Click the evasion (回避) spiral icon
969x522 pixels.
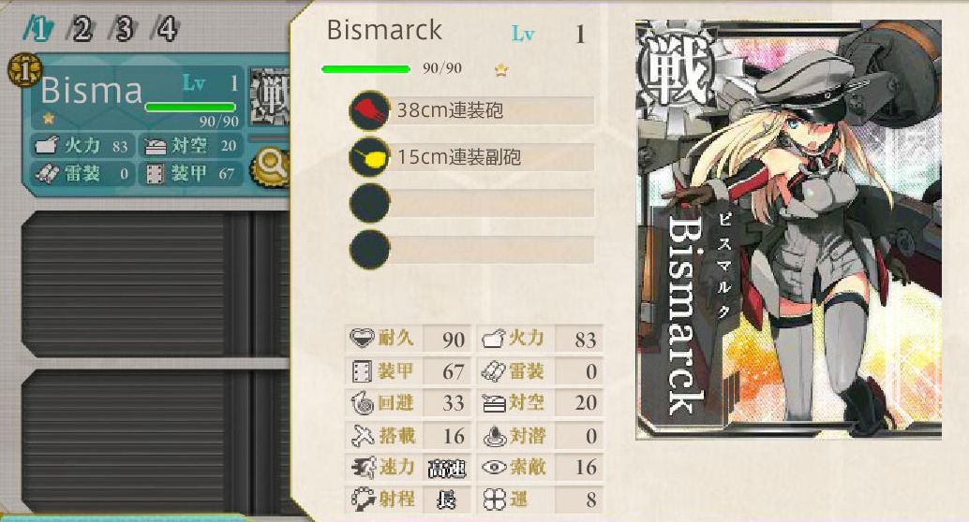coord(363,403)
